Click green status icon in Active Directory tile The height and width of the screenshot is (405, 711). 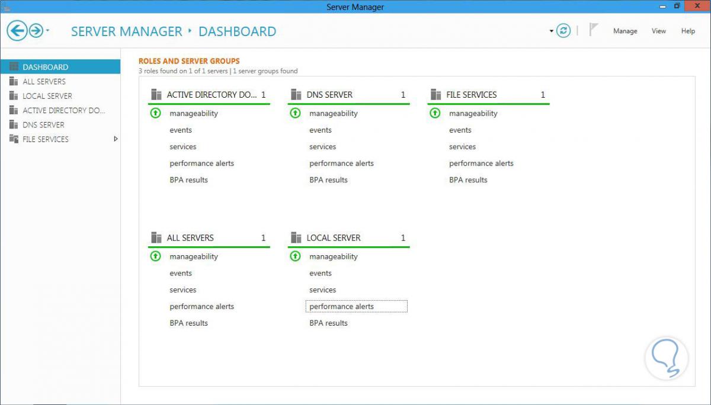click(155, 113)
